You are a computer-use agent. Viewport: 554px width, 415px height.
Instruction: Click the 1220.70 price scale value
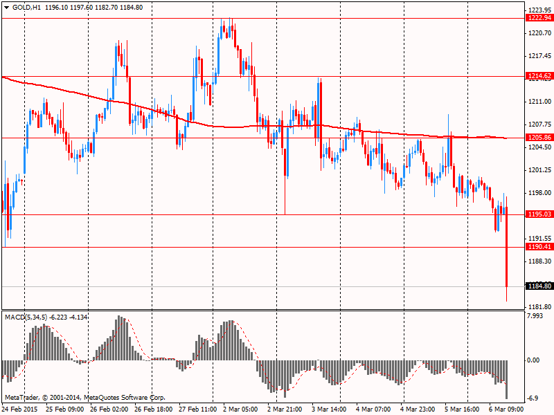point(539,33)
